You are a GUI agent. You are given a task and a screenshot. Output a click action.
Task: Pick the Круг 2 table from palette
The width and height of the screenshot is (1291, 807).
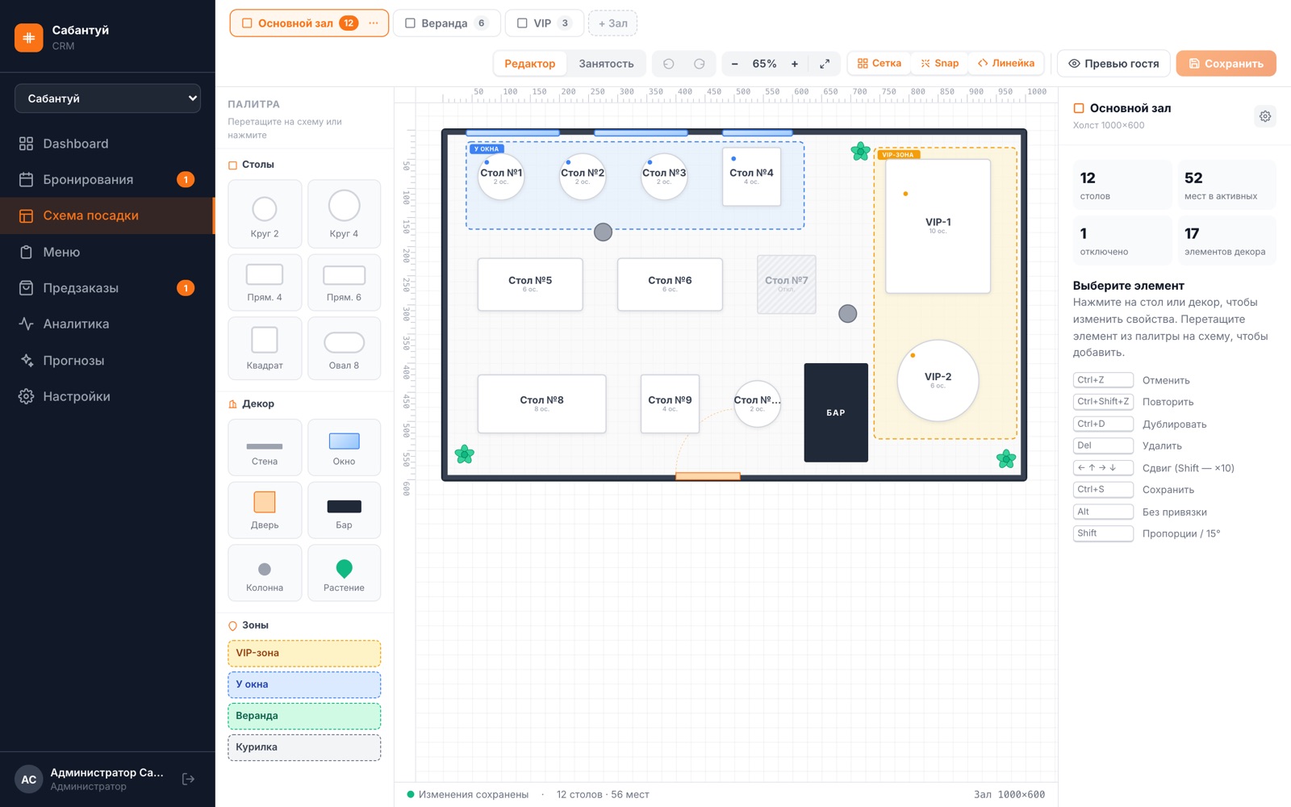pyautogui.click(x=265, y=214)
